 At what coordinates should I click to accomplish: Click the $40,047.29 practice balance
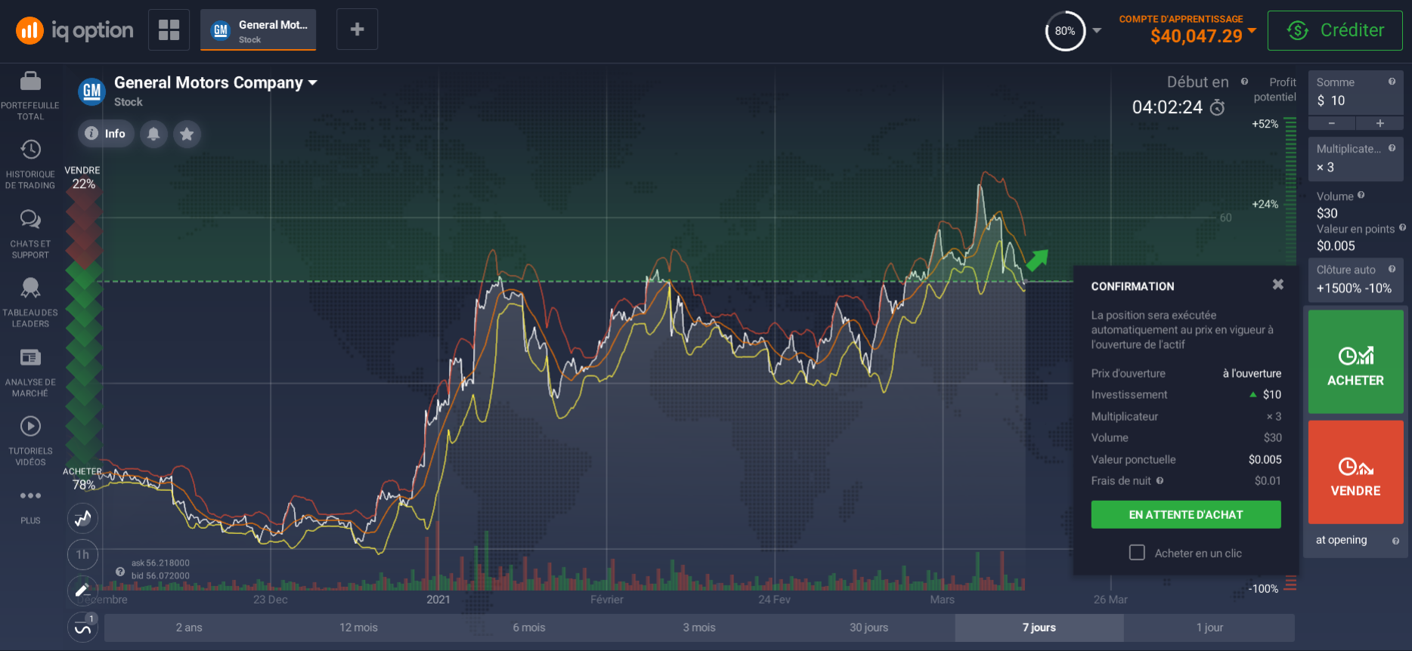point(1196,35)
